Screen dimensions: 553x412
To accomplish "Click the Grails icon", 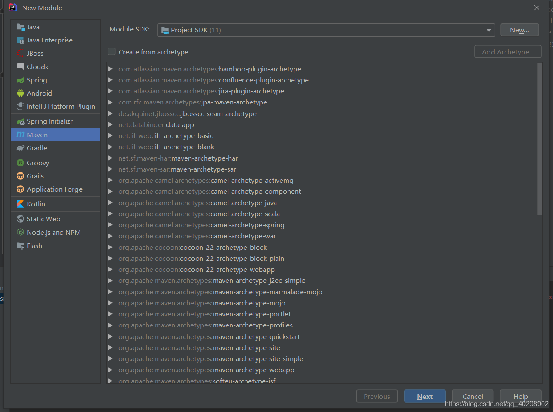I will pyautogui.click(x=20, y=176).
